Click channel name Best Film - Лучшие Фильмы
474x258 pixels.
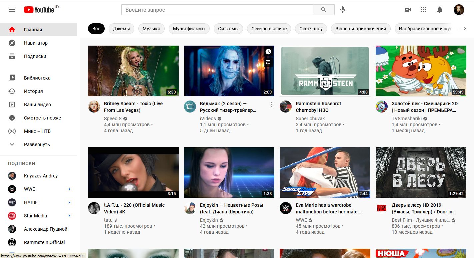point(421,220)
